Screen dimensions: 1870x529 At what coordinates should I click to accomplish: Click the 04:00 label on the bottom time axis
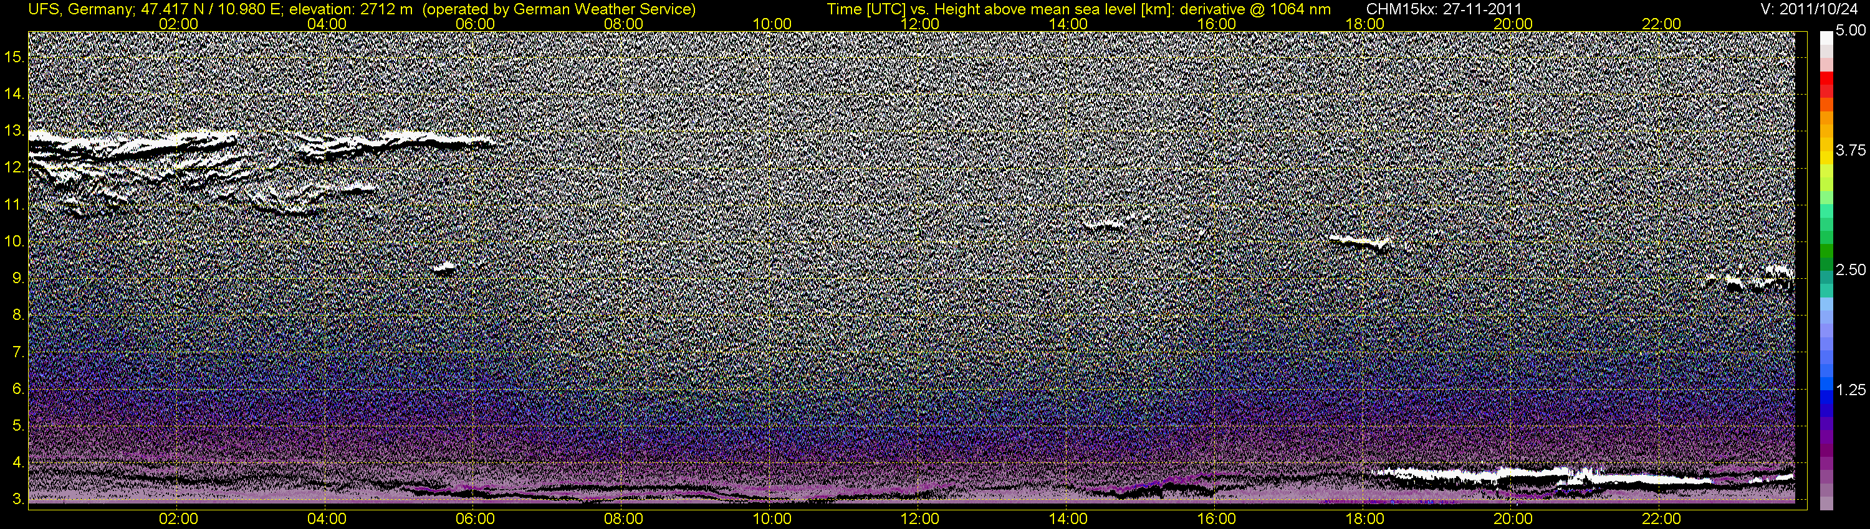tap(327, 519)
